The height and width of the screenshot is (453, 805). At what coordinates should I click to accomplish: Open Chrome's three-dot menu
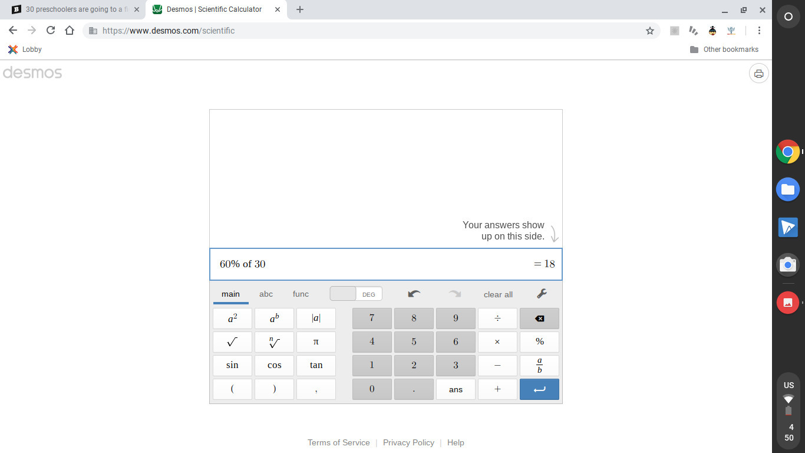759,31
